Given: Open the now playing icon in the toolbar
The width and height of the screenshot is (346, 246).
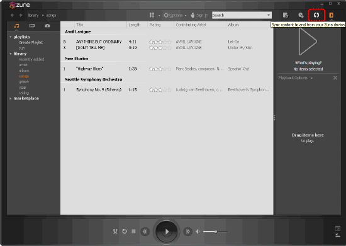Looking at the screenshot, I should (x=331, y=15).
